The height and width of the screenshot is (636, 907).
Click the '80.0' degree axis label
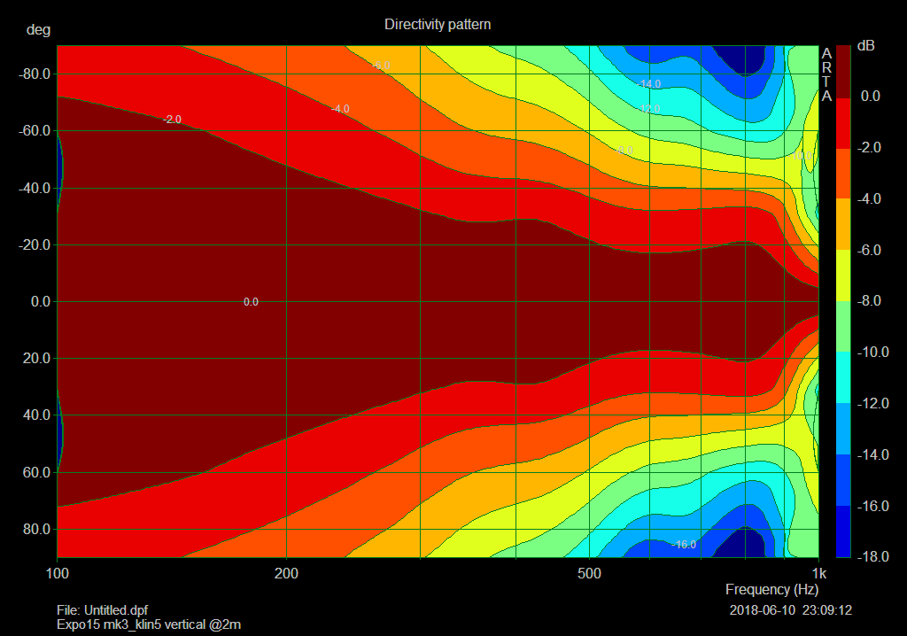[x=37, y=529]
